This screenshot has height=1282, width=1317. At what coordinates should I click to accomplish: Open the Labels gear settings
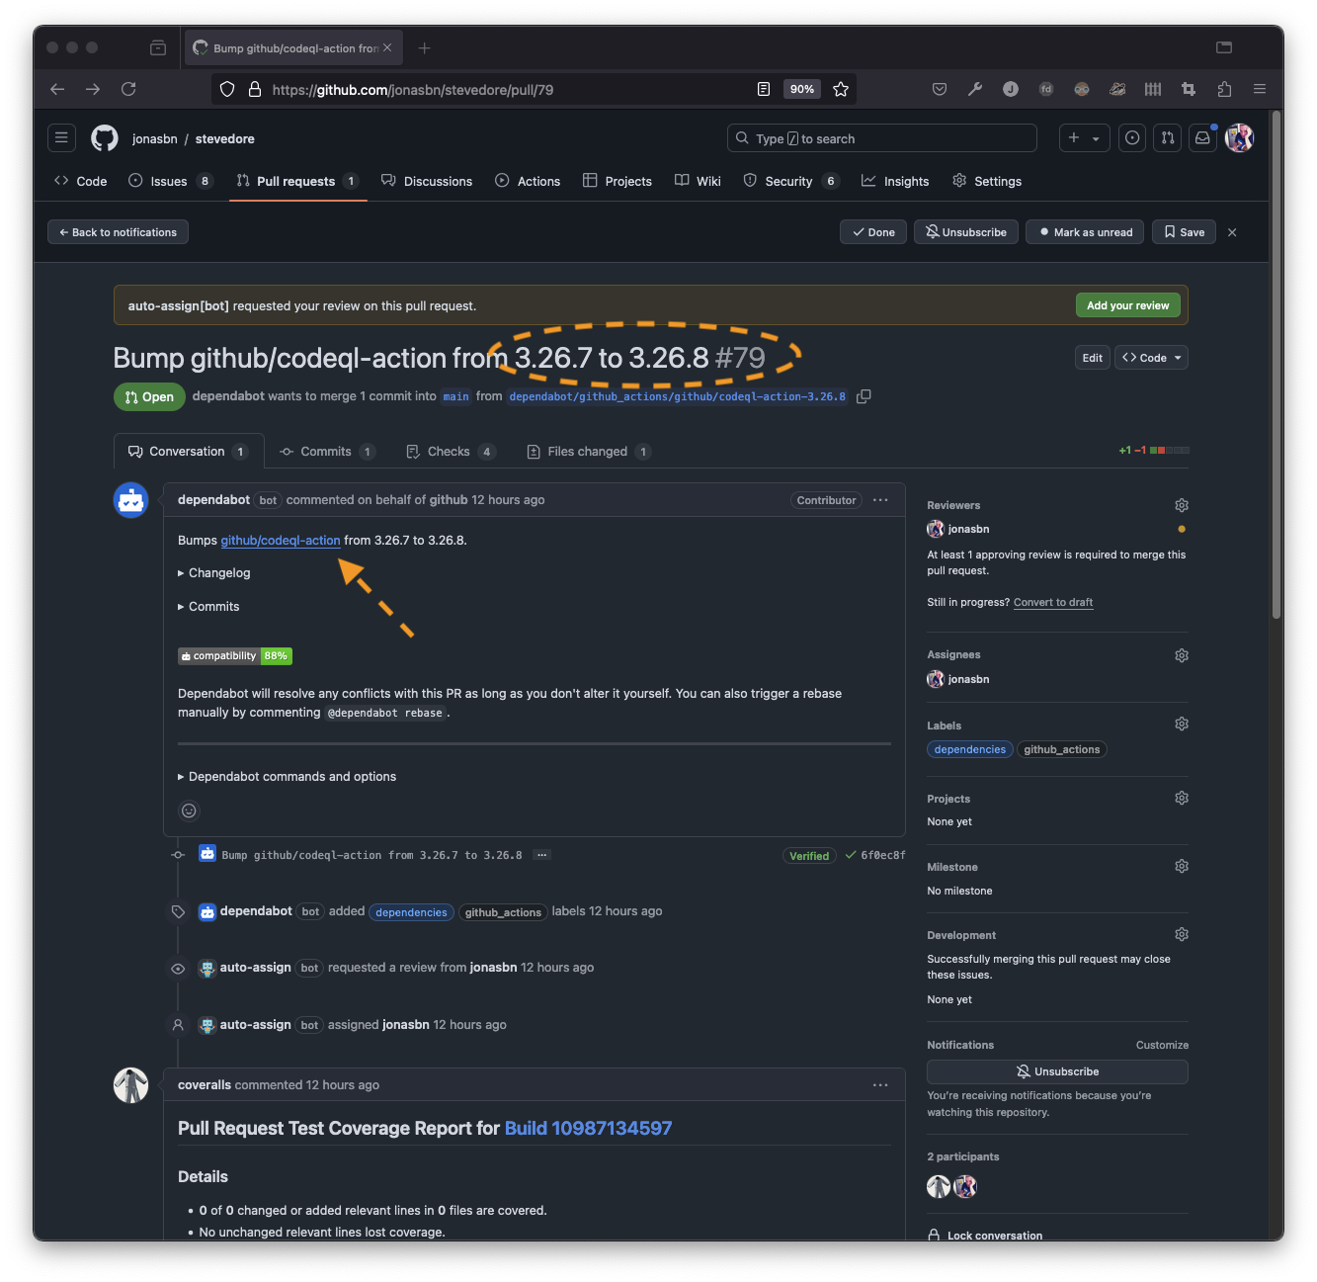(x=1181, y=725)
